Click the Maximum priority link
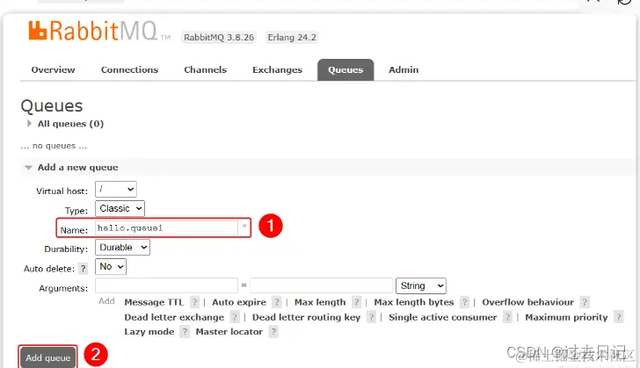640x368 pixels. coord(566,317)
